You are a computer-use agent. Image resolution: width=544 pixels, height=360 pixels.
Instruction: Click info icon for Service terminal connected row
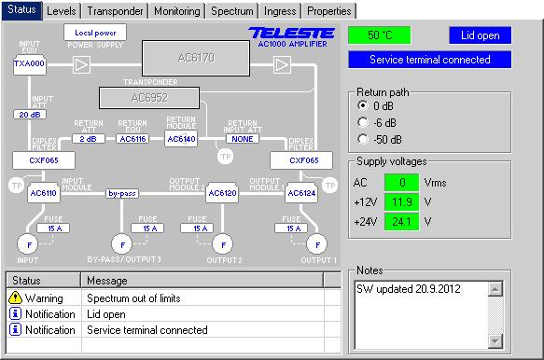(15, 329)
